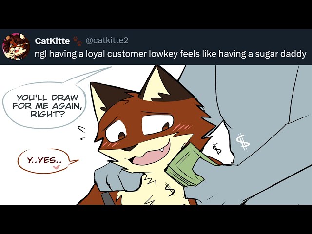Click the fox's right eye
312x234 pixels.
click(x=157, y=124)
